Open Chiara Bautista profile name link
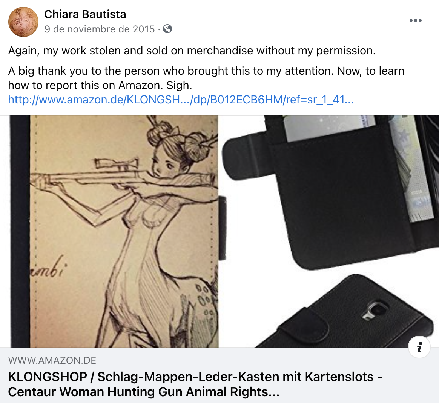The width and height of the screenshot is (439, 403). 85,14
